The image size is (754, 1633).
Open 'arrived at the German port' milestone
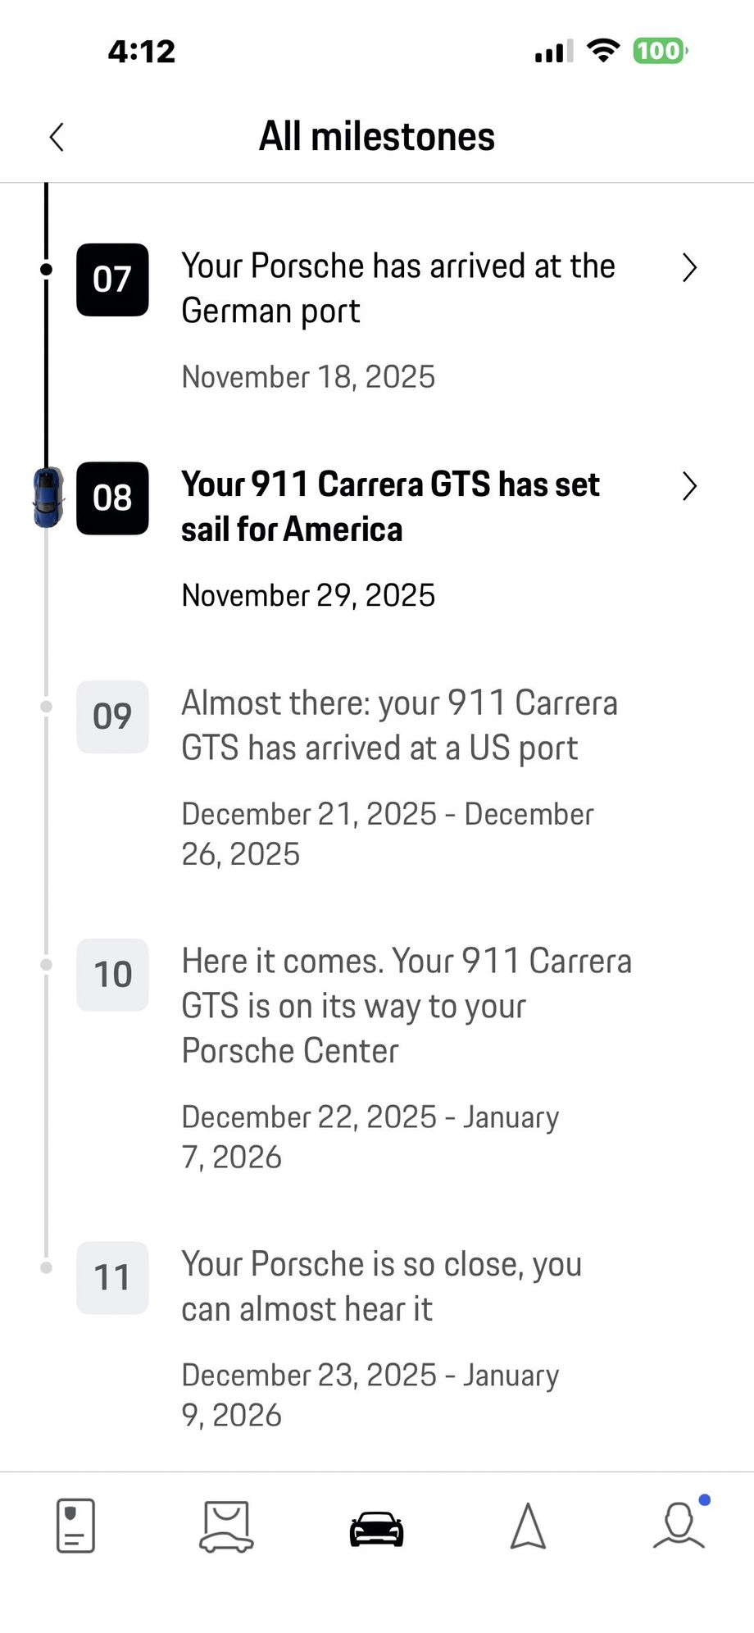pyautogui.click(x=398, y=289)
